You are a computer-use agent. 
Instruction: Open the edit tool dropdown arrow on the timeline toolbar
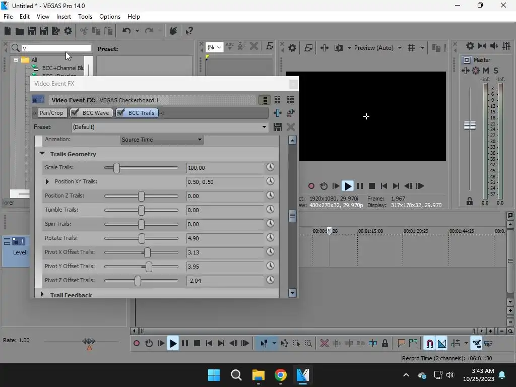(274, 344)
